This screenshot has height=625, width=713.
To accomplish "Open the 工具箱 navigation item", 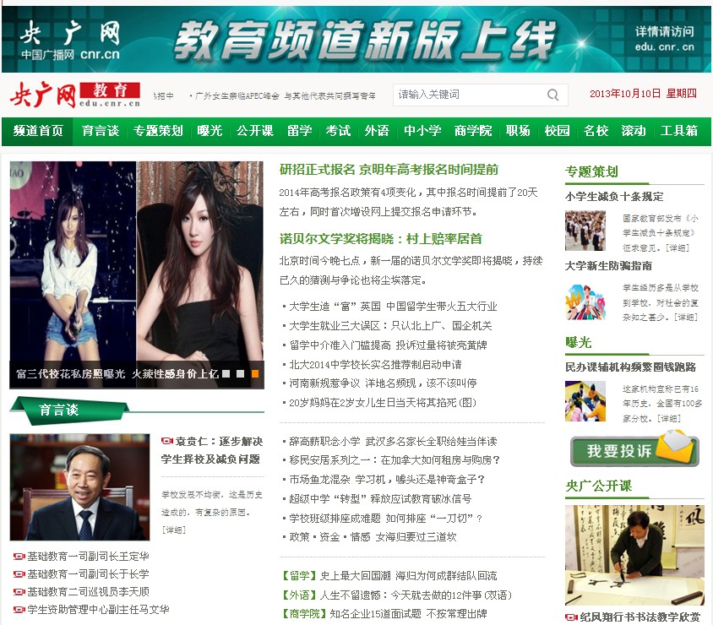I will click(678, 131).
